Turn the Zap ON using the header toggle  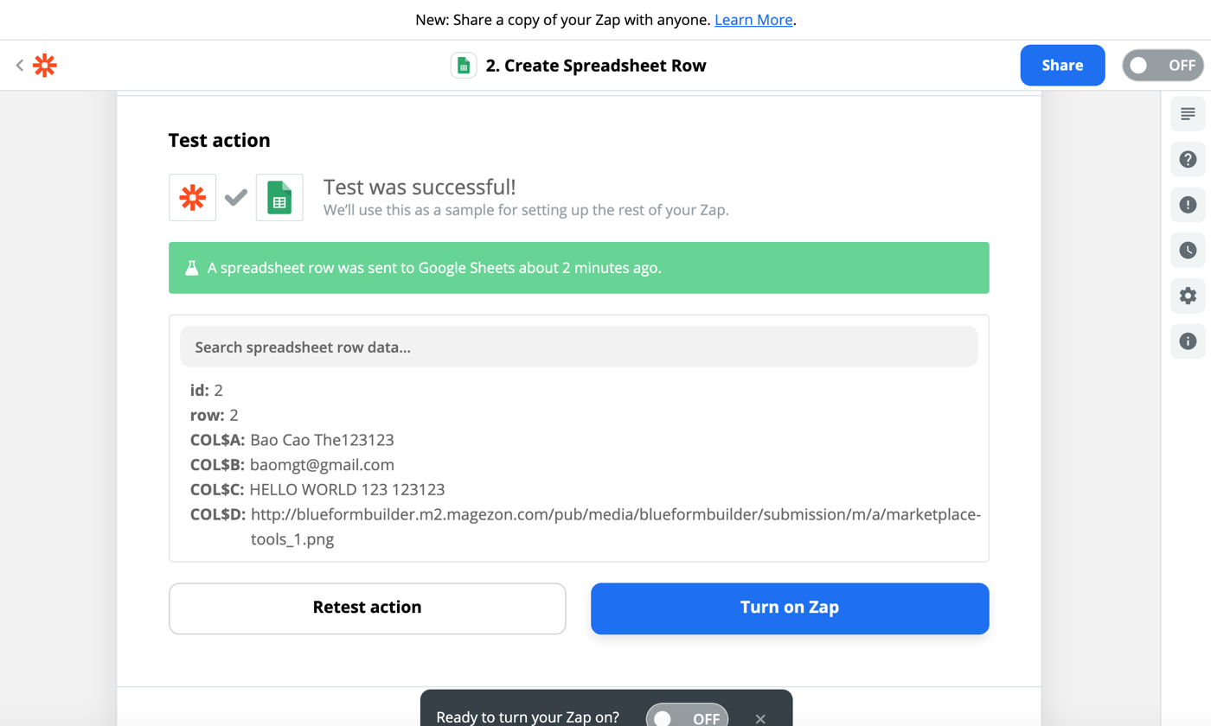coord(1163,65)
